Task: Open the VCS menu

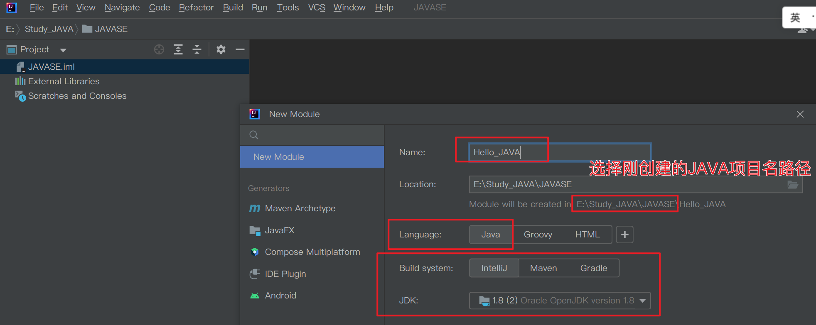Action: coord(317,7)
